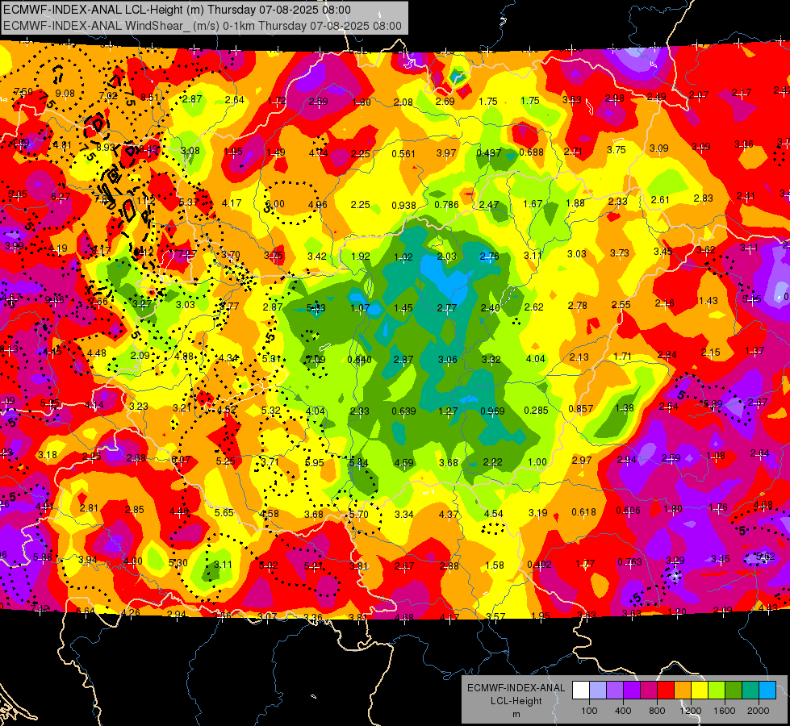The height and width of the screenshot is (726, 790).
Task: Click the legend label 2000
Action: [x=758, y=711]
